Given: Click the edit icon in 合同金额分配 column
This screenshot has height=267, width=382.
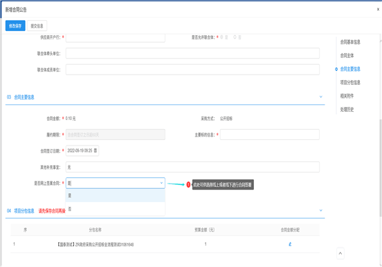Looking at the screenshot, I should [x=290, y=244].
